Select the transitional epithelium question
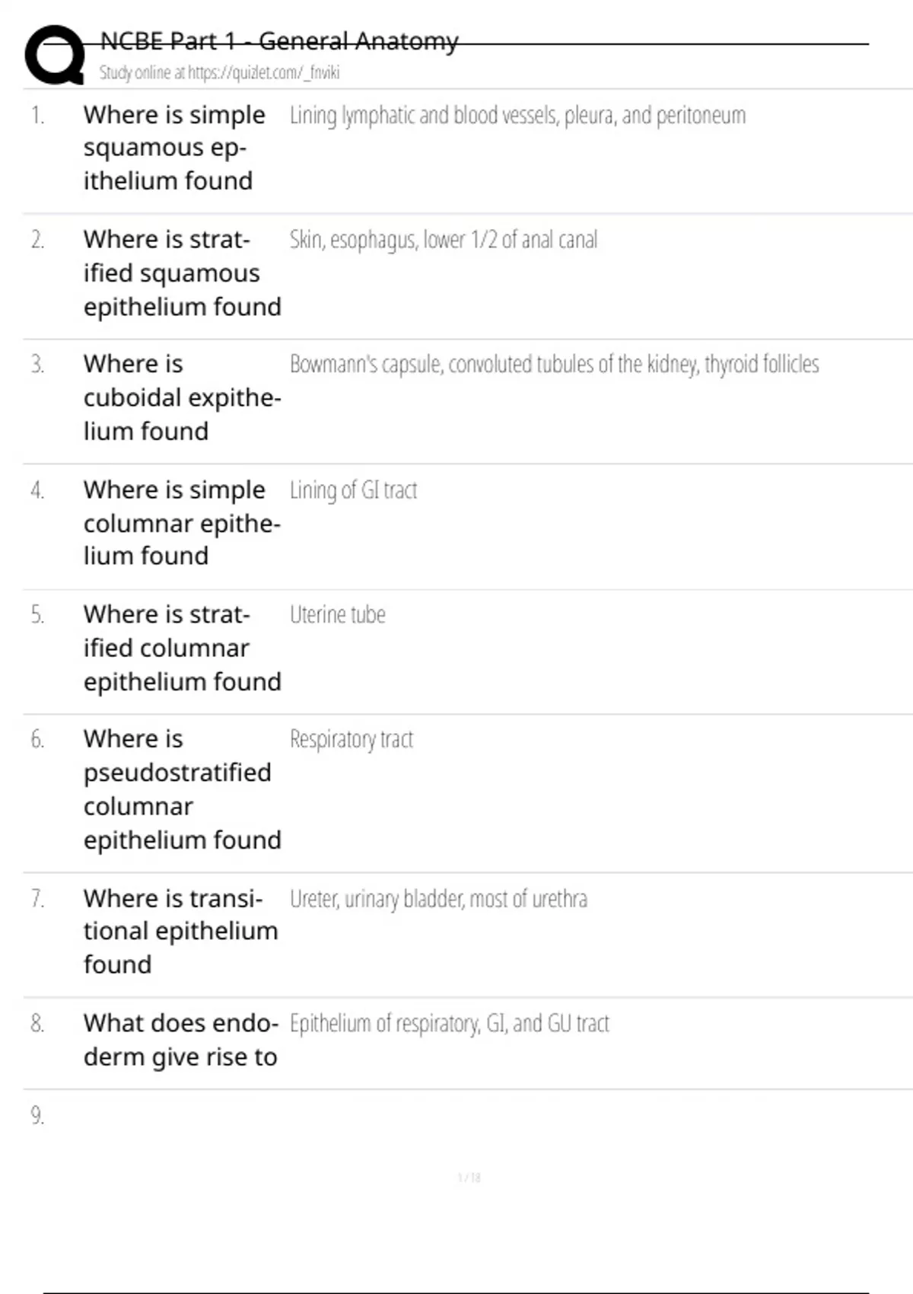Image resolution: width=913 pixels, height=1294 pixels. tap(181, 932)
